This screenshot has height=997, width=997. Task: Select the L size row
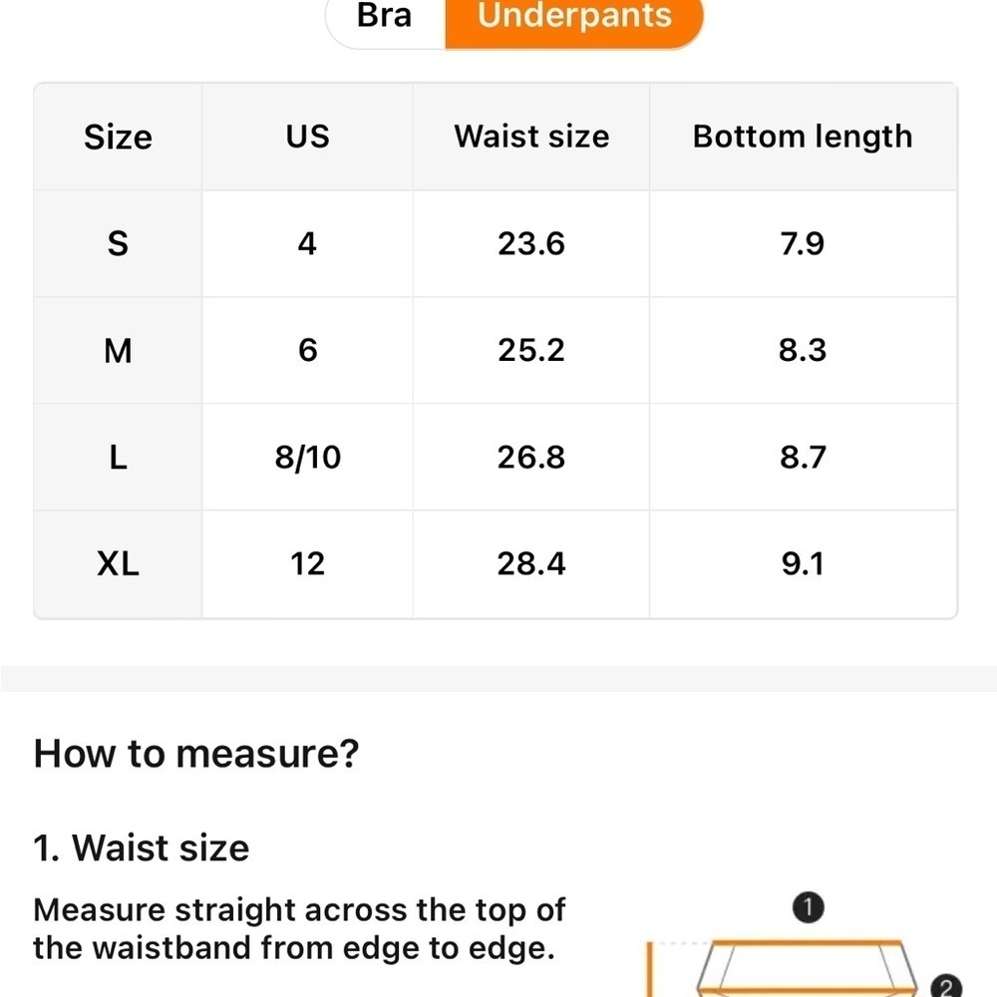(496, 458)
